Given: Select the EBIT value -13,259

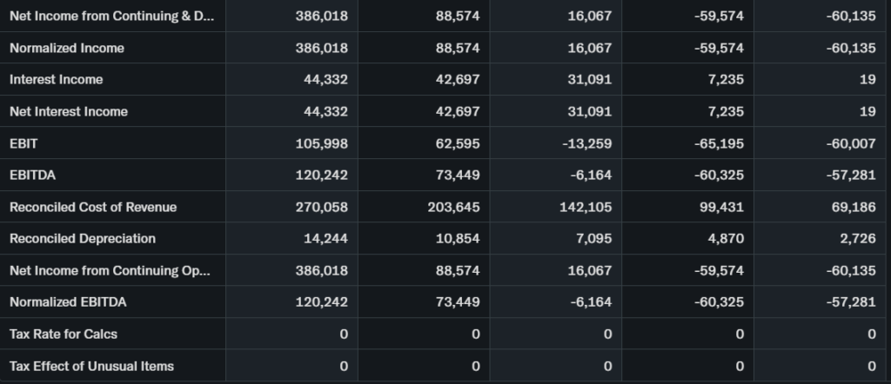Looking at the screenshot, I should pos(588,143).
